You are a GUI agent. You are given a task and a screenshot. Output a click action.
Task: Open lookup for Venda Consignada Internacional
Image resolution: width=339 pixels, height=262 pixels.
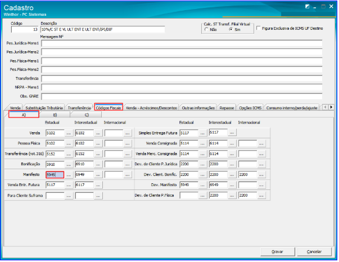pyautogui.click(x=261, y=143)
